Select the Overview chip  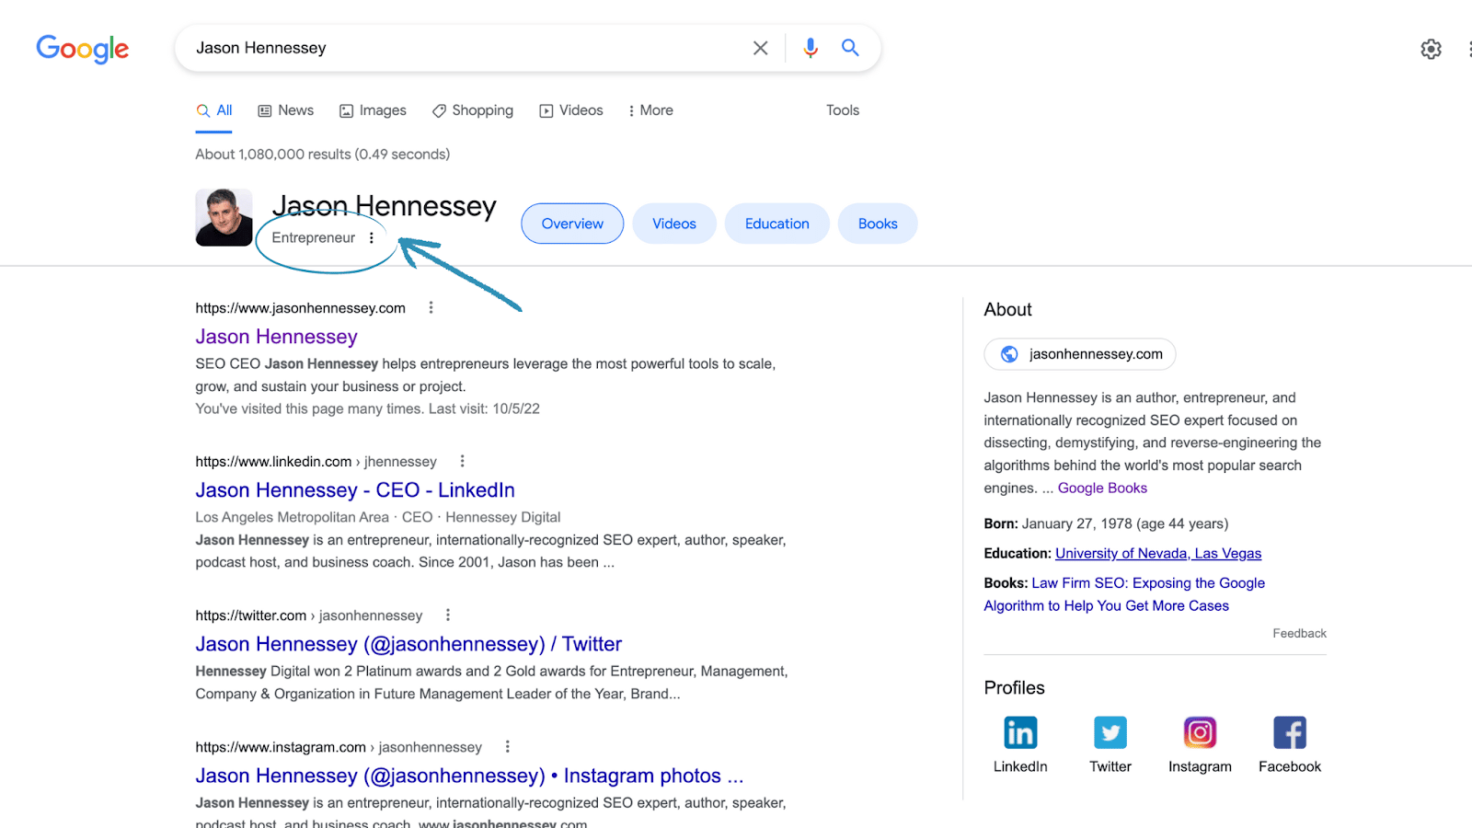[572, 224]
